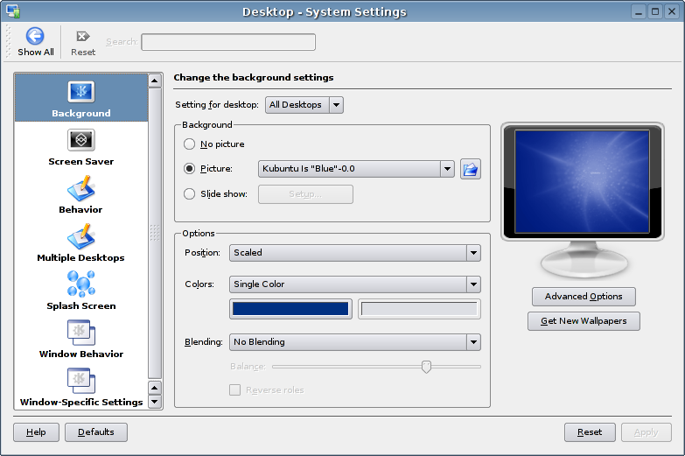The image size is (685, 456).
Task: Click the Defaults button
Action: tap(96, 432)
